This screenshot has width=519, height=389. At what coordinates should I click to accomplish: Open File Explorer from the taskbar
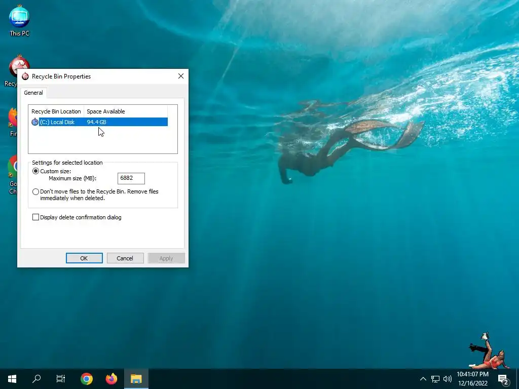click(136, 379)
